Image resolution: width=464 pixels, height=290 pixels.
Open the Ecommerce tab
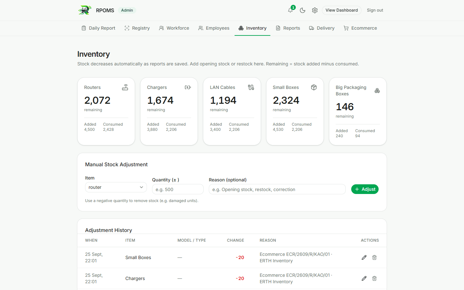click(360, 28)
